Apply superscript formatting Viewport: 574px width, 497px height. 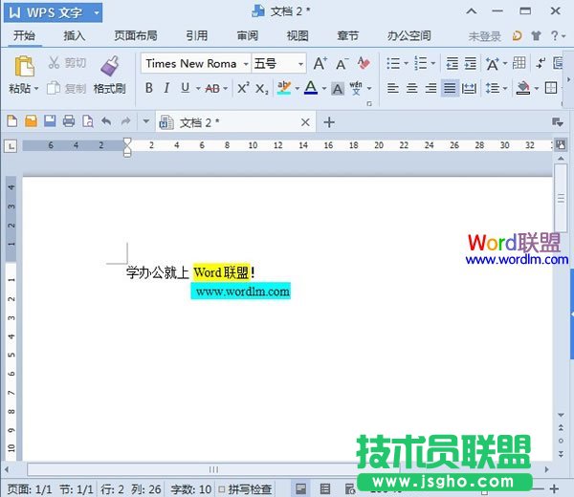[243, 88]
